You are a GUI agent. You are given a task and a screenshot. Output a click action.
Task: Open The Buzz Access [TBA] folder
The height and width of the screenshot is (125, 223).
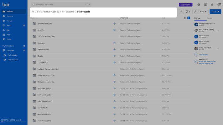46,37
